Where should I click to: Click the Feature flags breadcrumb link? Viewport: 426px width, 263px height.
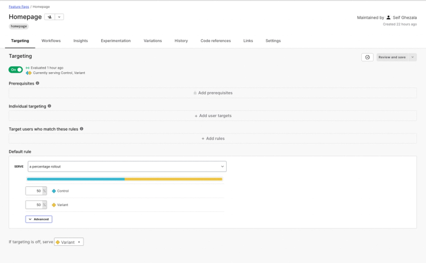click(19, 6)
